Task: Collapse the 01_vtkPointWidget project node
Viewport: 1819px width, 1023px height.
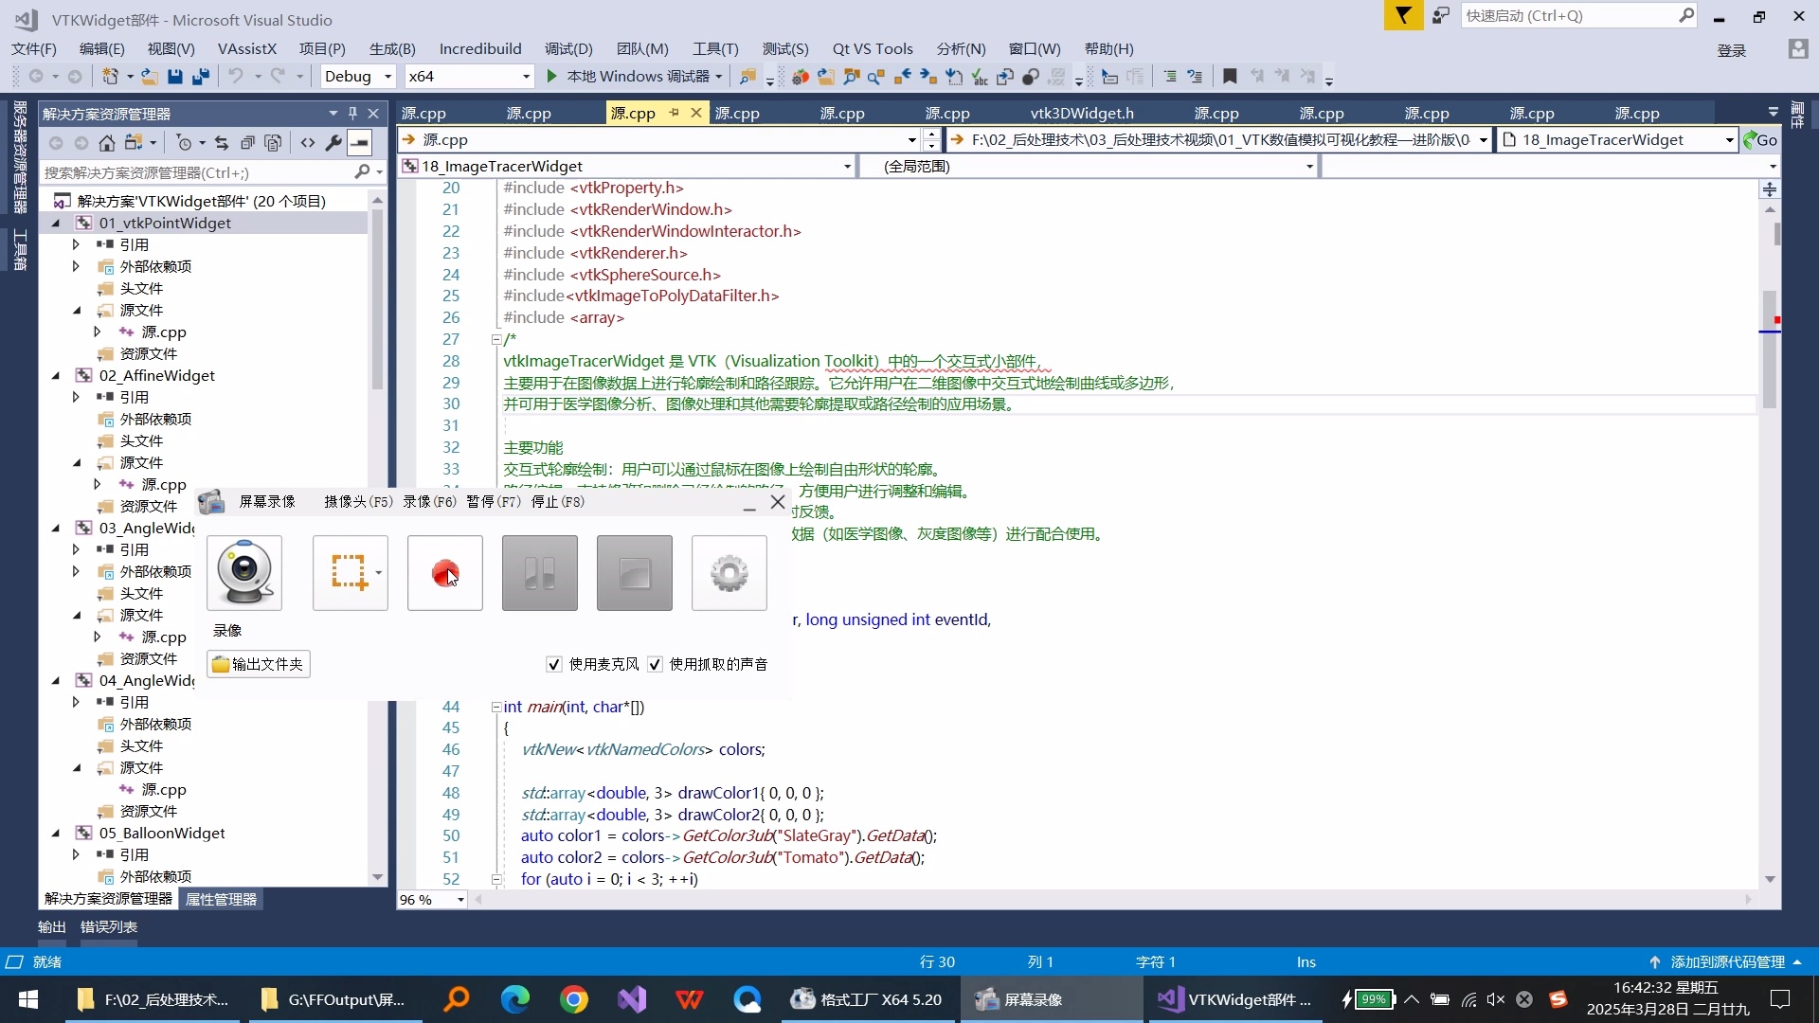Action: tap(56, 224)
